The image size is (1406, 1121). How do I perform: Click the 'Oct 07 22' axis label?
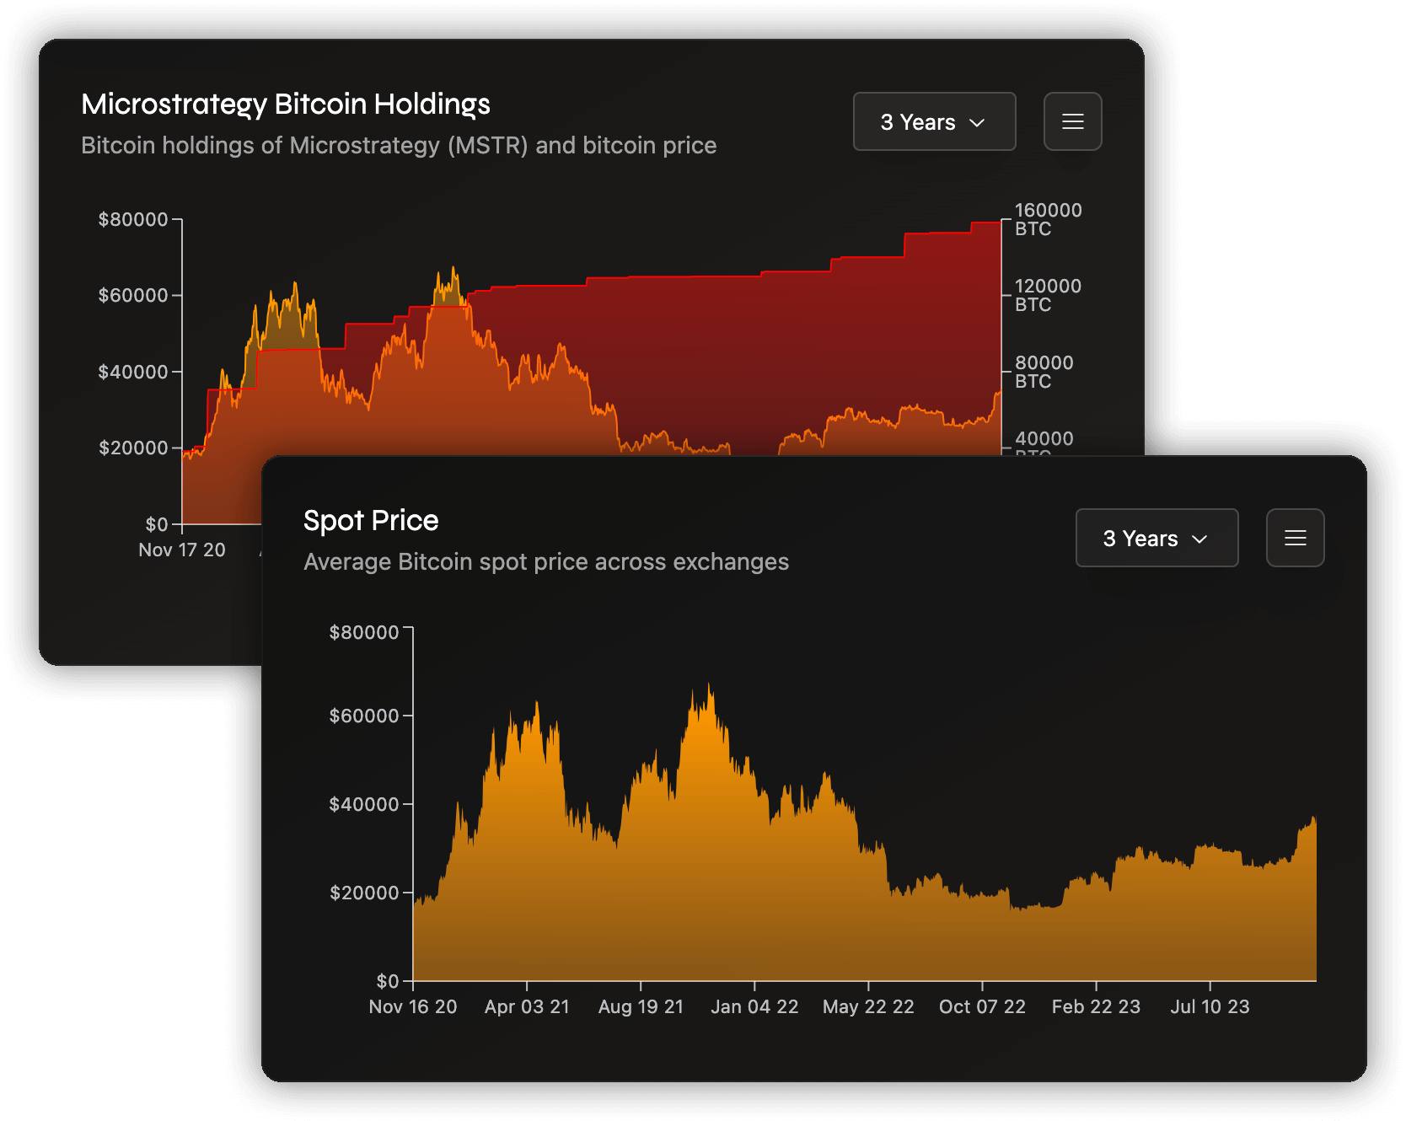point(982,1007)
